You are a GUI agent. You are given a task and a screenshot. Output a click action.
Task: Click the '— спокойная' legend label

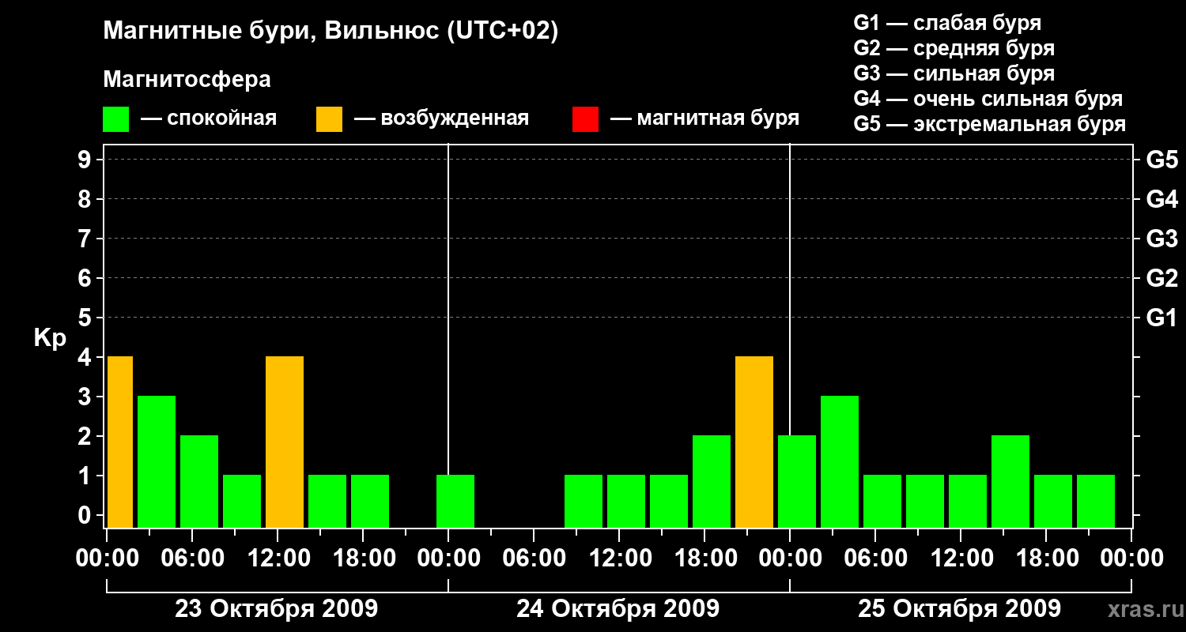(x=209, y=119)
